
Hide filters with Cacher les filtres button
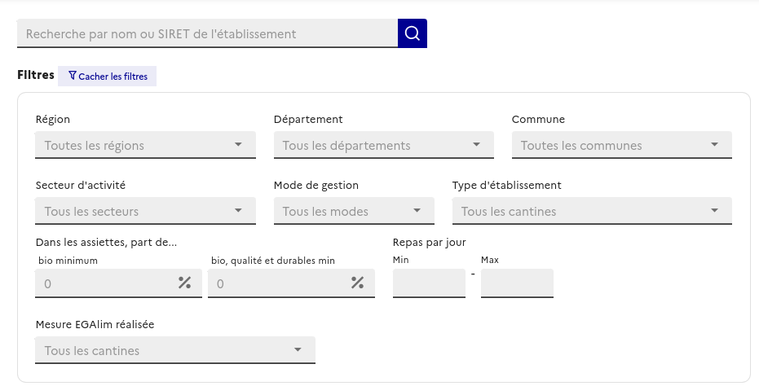[x=107, y=76]
